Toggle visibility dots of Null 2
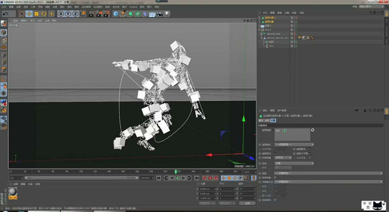 coord(294,30)
